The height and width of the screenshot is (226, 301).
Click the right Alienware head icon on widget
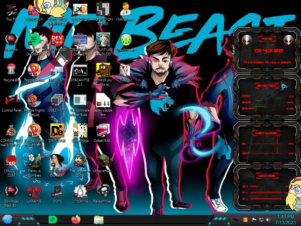288,40
